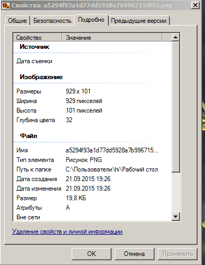This screenshot has width=205, height=265.
Task: Click the Источник group header
Action: tap(35, 47)
